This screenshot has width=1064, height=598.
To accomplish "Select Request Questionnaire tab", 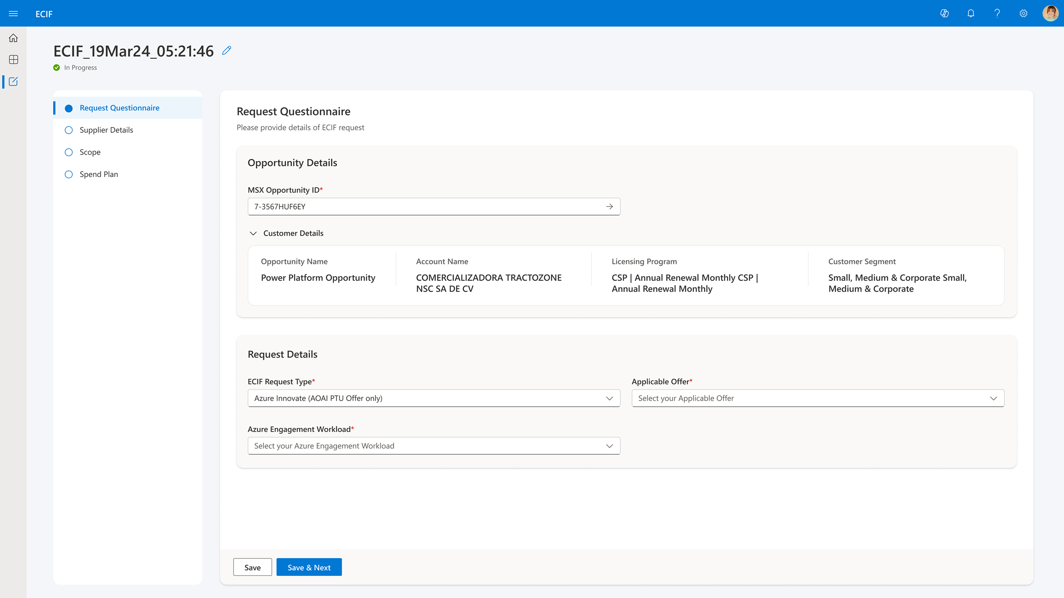I will point(119,108).
